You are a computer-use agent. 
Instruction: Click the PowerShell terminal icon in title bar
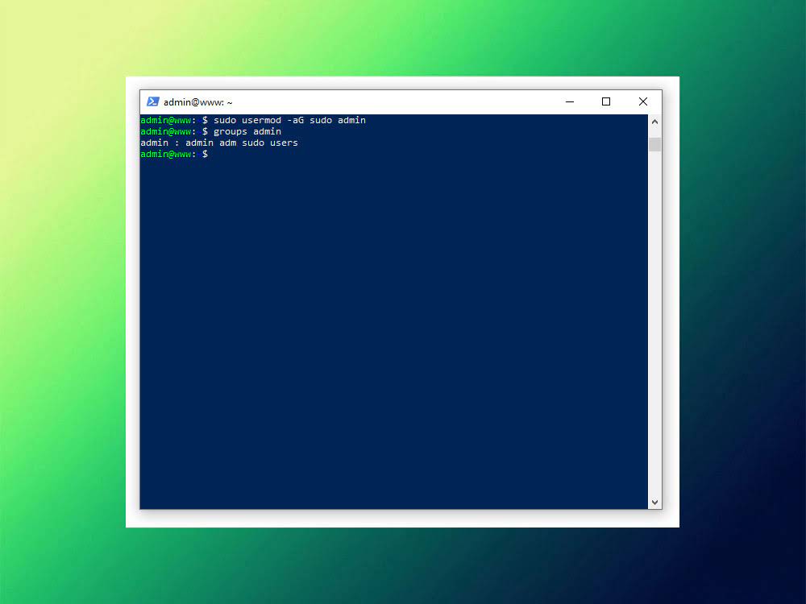153,101
